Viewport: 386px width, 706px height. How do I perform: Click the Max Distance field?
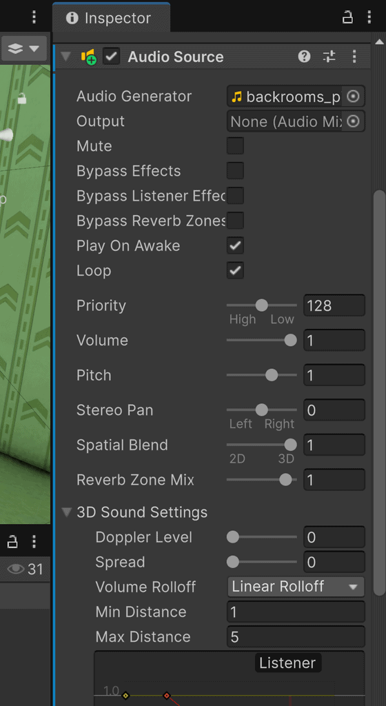(x=296, y=636)
